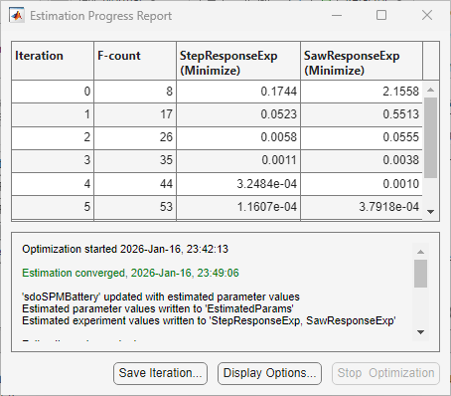This screenshot has width=451, height=396.
Task: Select the Iteration 5 cell
Action: point(53,207)
